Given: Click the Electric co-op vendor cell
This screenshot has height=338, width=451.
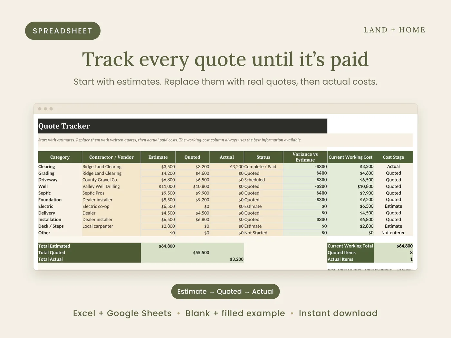Looking at the screenshot, I should click(x=111, y=206).
